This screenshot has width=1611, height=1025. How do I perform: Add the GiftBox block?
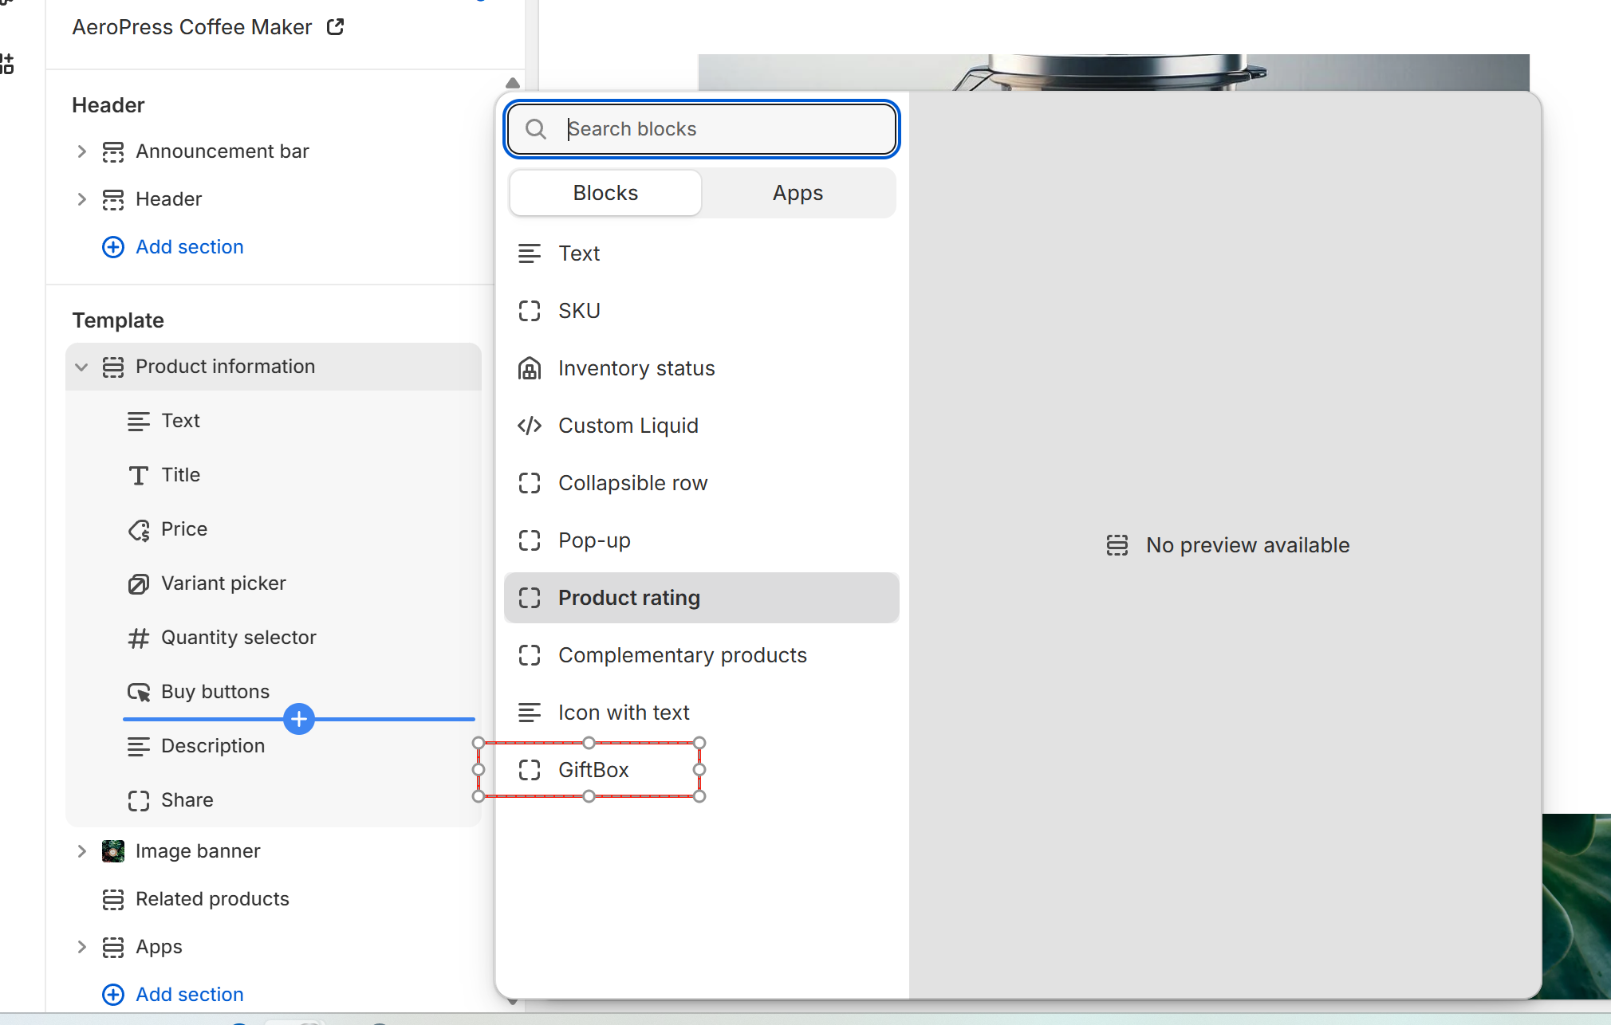[593, 770]
